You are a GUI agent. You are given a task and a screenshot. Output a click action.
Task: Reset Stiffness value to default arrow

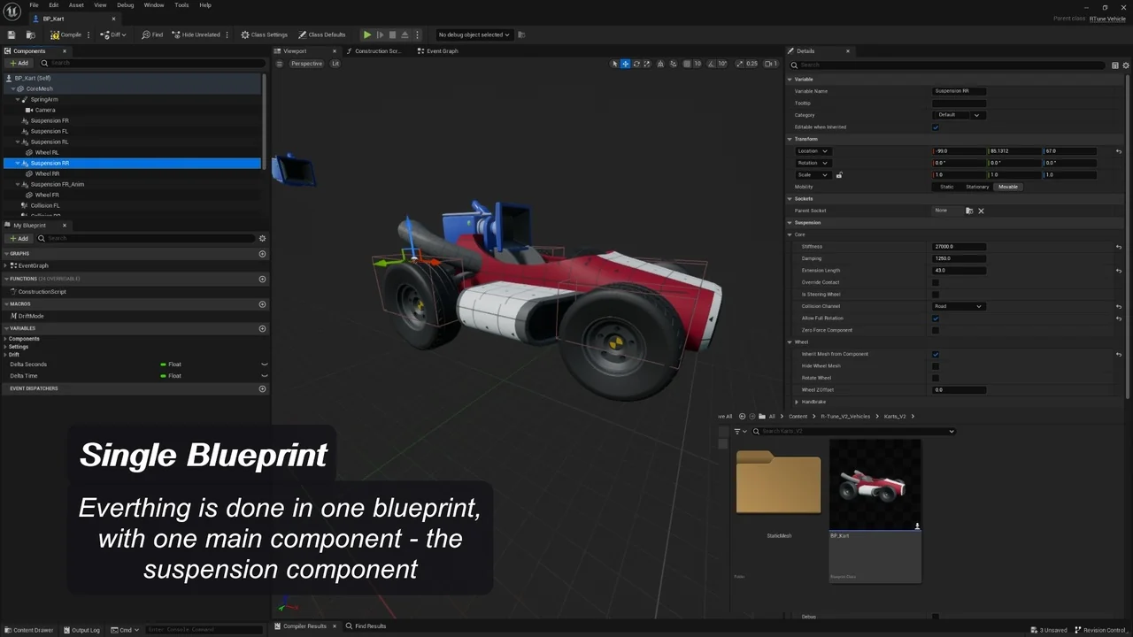coord(1119,247)
